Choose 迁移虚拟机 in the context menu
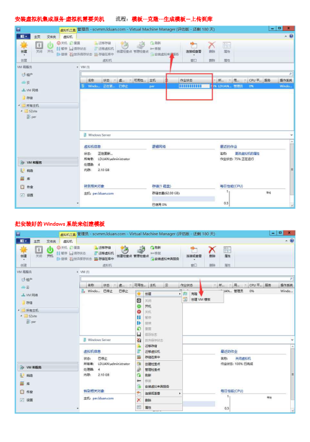Image resolution: width=310 pixels, height=442 pixels. coord(159,351)
